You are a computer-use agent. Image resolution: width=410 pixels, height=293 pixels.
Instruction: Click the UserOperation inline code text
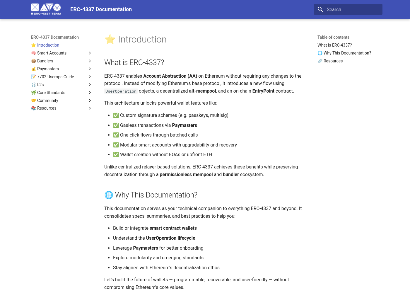click(121, 91)
